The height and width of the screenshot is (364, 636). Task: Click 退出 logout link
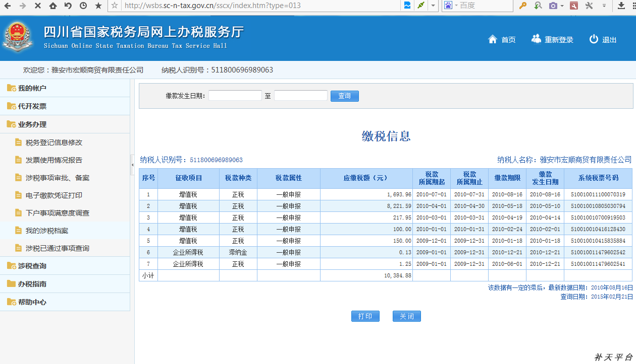click(603, 40)
